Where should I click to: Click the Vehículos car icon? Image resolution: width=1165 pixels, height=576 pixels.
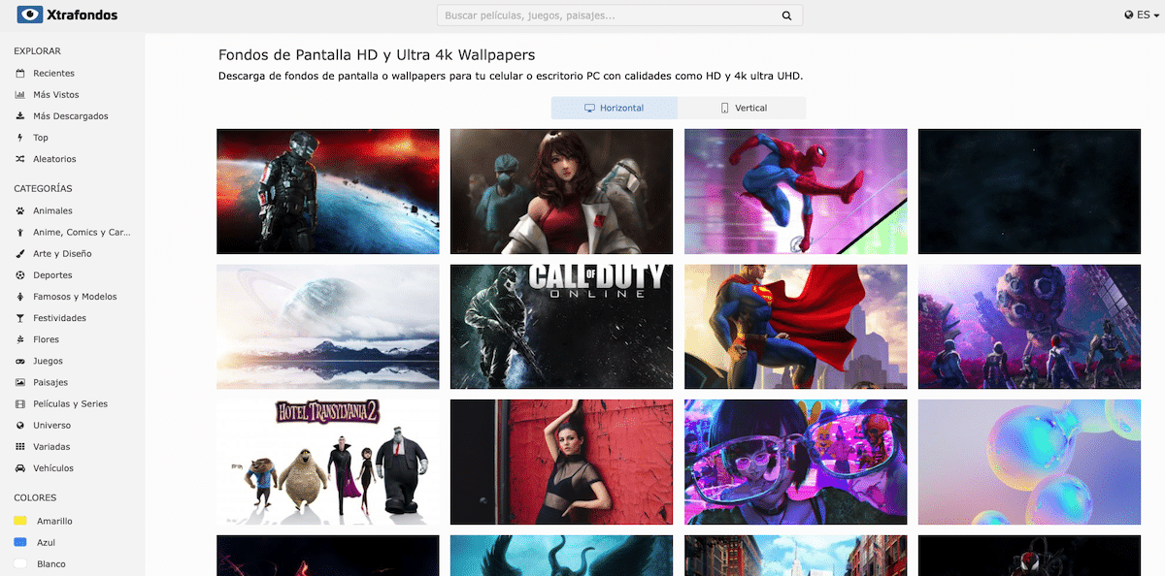tap(20, 468)
